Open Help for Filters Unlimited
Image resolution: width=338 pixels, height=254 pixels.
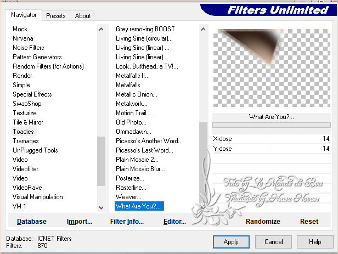tap(315, 242)
